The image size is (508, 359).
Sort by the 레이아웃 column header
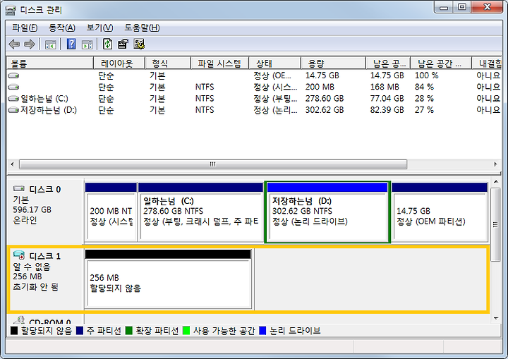[x=119, y=63]
